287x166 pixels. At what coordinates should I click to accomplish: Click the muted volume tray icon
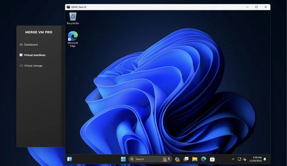[x=244, y=159]
